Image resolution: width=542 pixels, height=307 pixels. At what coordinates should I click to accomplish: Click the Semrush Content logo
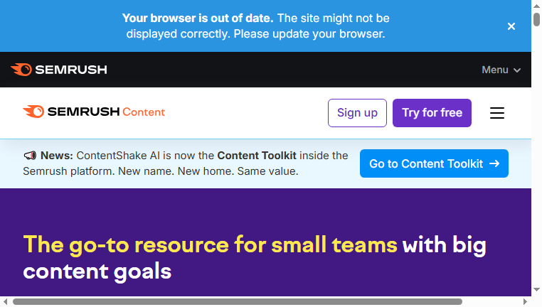tap(94, 112)
